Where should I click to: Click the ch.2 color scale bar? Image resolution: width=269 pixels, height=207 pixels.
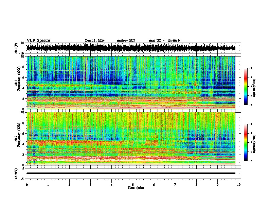[x=246, y=142]
